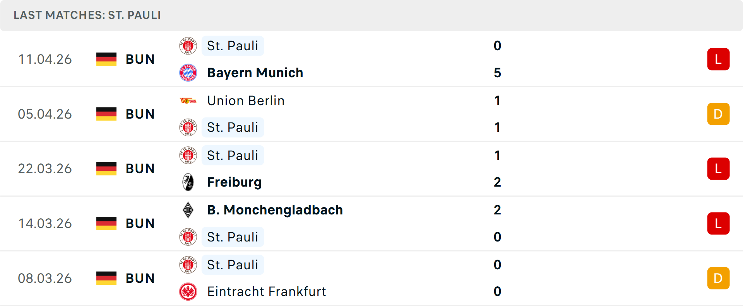Click the Freiburg club emblem
Screen dimensions: 743x306
[x=188, y=182]
